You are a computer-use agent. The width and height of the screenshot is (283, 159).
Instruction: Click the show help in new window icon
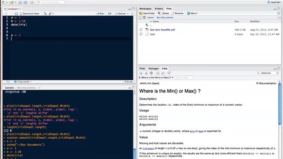(x=163, y=73)
